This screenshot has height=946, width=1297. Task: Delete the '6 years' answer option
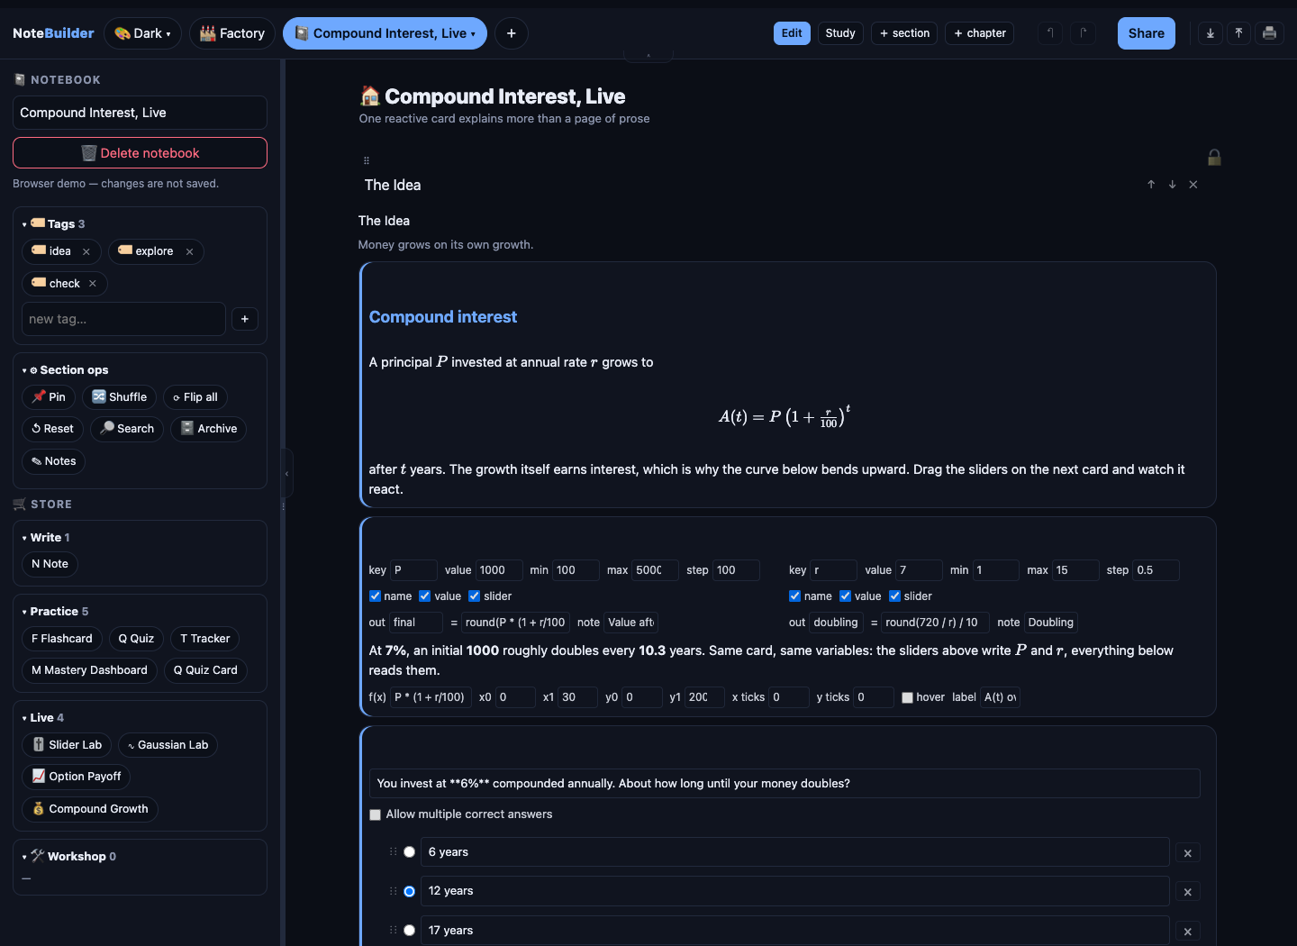click(x=1187, y=853)
